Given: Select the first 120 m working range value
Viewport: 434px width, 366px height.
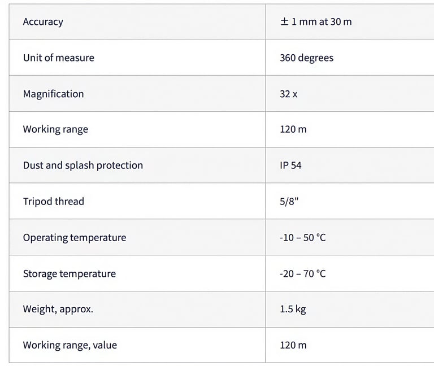Looking at the screenshot, I should tap(293, 129).
